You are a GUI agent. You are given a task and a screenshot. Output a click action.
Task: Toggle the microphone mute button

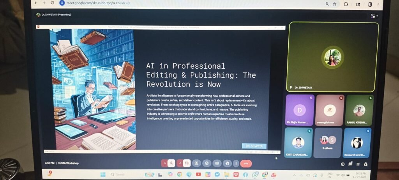171,163
